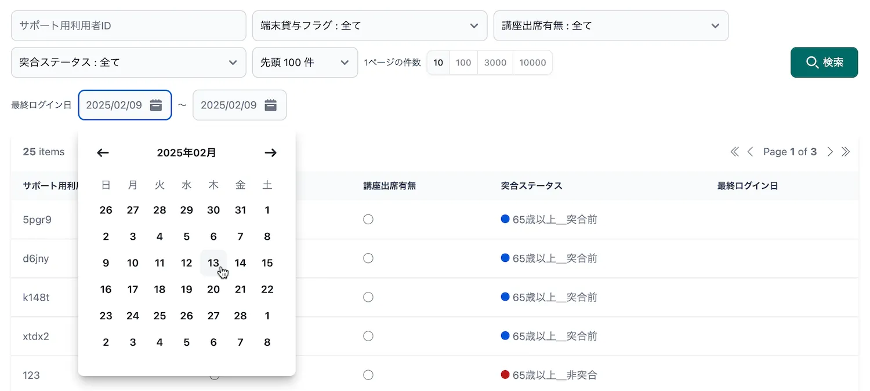Open the calendar icon in the start date field

coord(155,105)
